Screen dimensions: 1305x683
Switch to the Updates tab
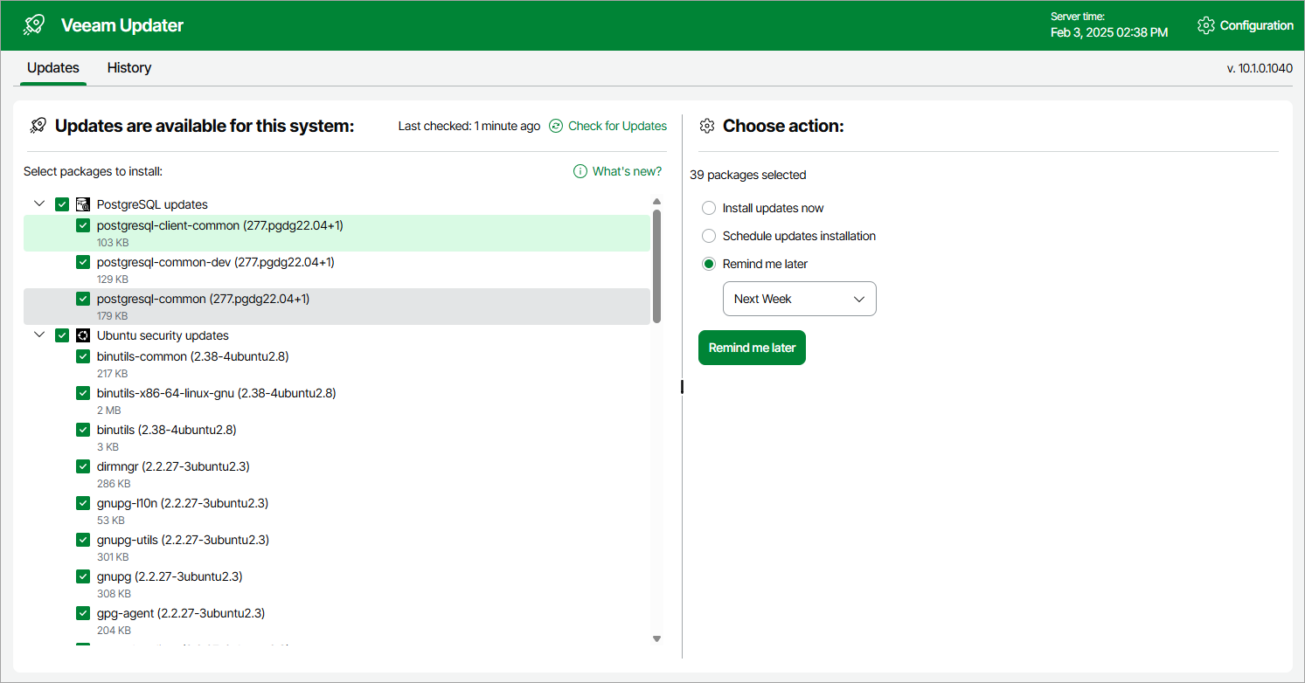(53, 68)
